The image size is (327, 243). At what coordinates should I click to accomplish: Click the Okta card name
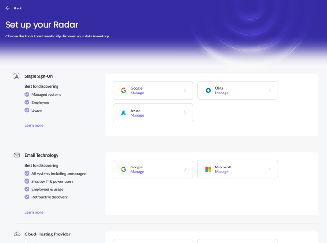tap(219, 88)
